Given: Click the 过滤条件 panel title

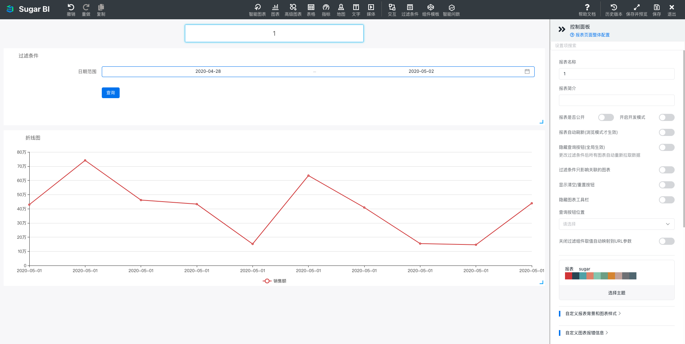Looking at the screenshot, I should (x=29, y=56).
